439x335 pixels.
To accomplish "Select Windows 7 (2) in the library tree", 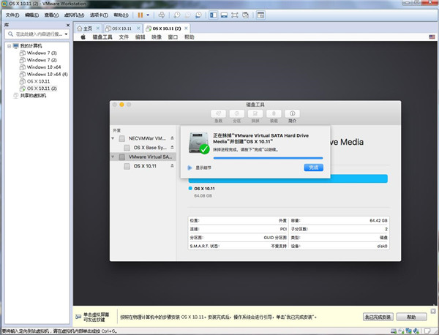I will pos(38,60).
